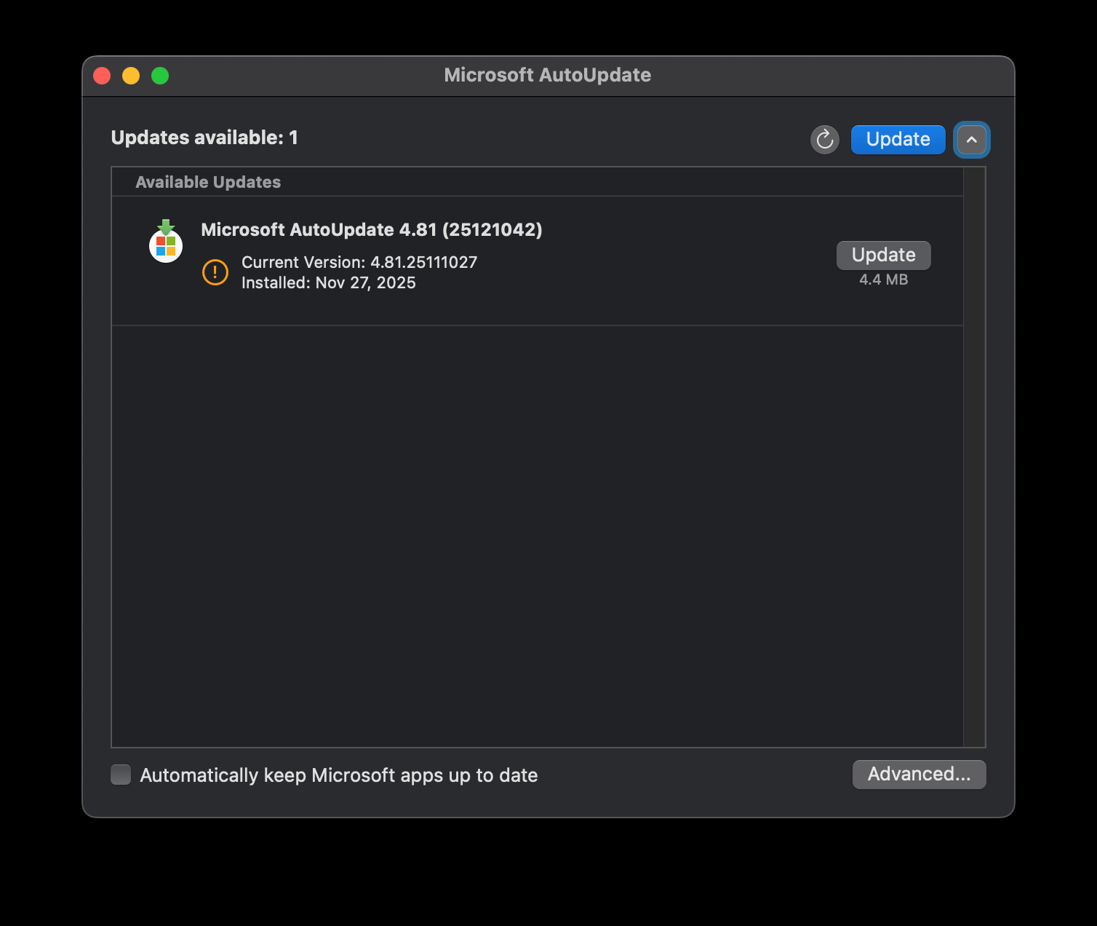Image resolution: width=1097 pixels, height=926 pixels.
Task: Enable automatically keep Microsoft apps up to date
Action: click(121, 775)
